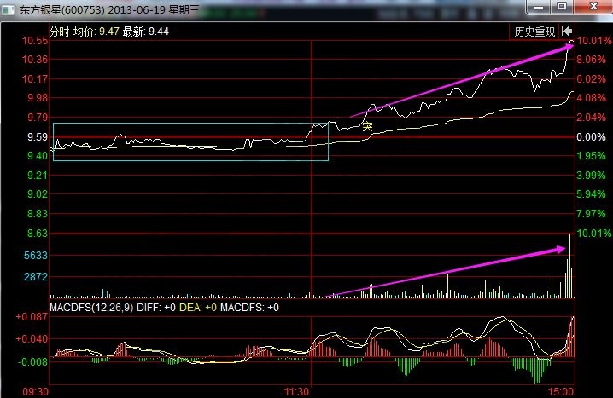Minimize the stock chart window

540,8
